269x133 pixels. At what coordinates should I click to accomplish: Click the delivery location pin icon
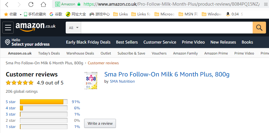[8, 42]
